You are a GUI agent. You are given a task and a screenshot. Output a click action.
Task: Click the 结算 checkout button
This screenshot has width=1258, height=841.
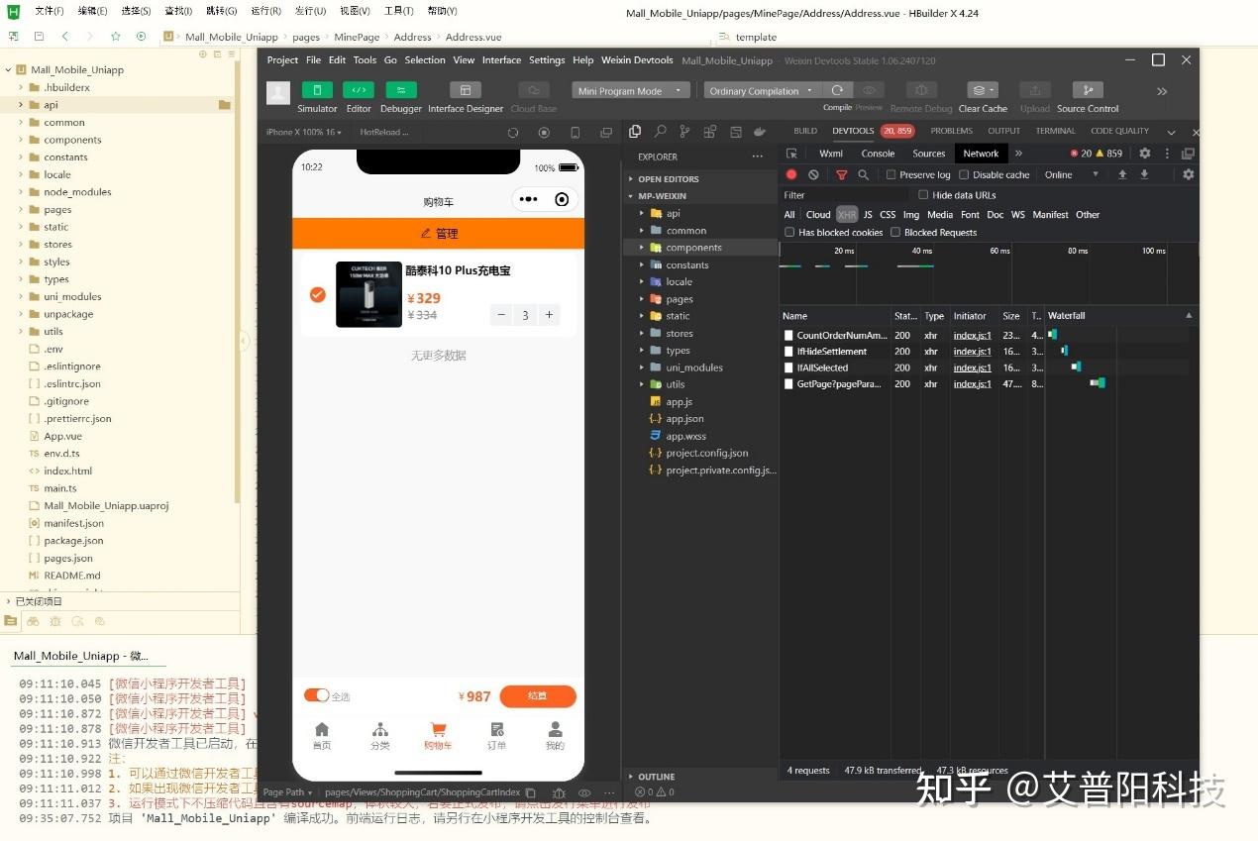538,695
